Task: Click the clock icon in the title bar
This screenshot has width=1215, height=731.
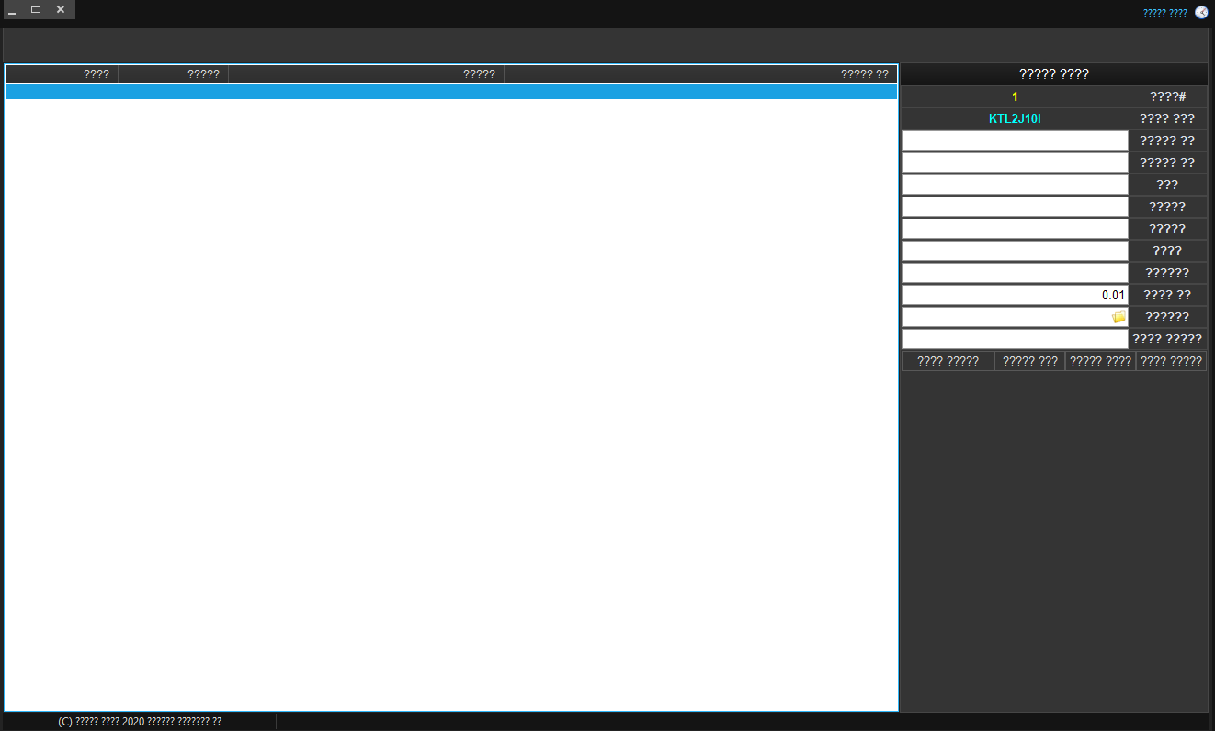Action: (1201, 13)
